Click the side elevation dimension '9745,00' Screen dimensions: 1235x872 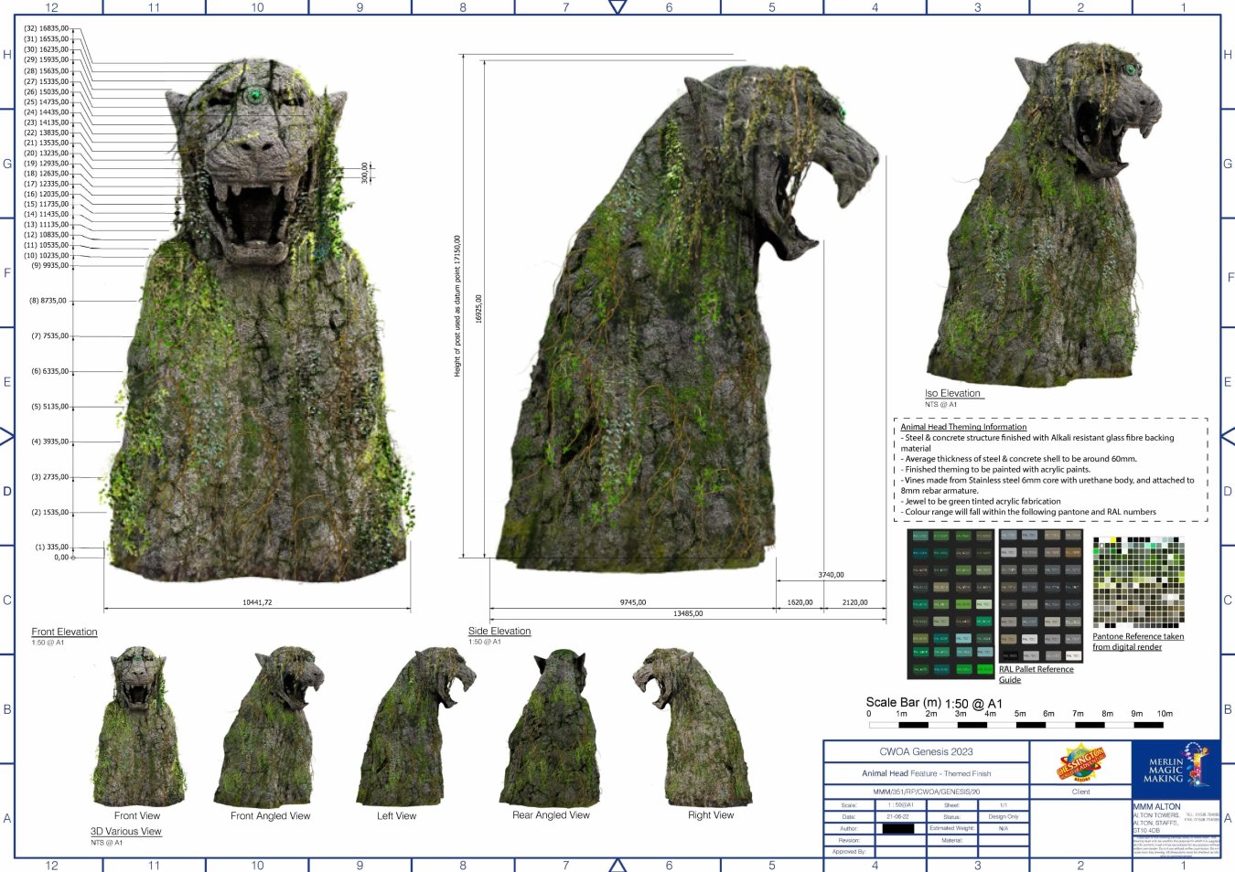(x=632, y=602)
